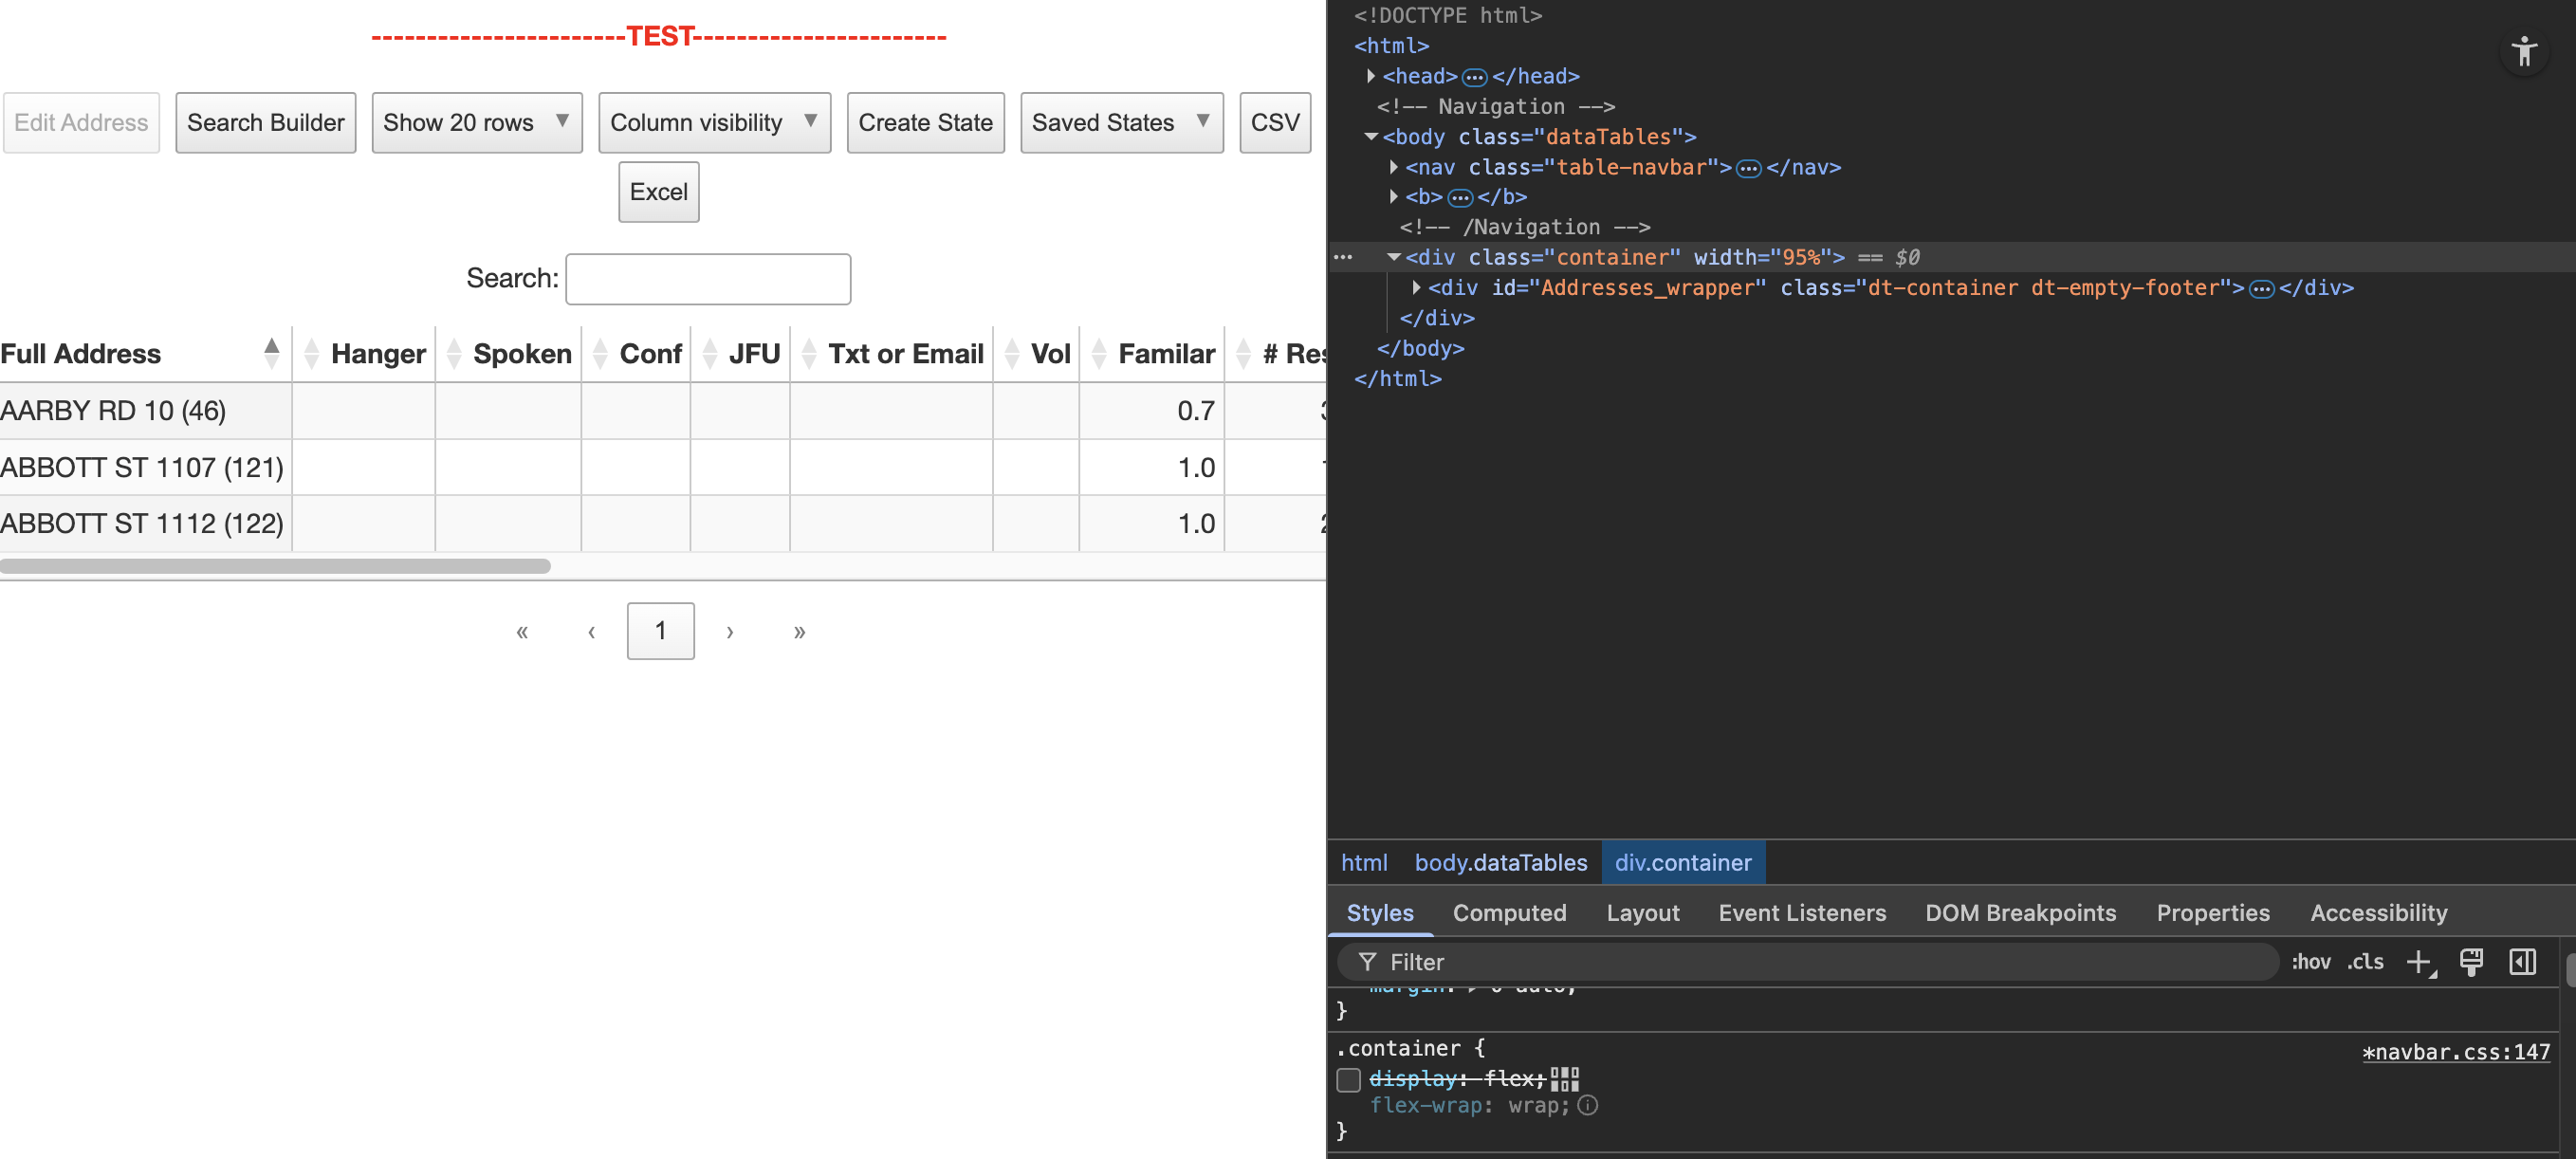This screenshot has height=1159, width=2576.
Task: Export the table with the CSV button
Action: 1274,123
